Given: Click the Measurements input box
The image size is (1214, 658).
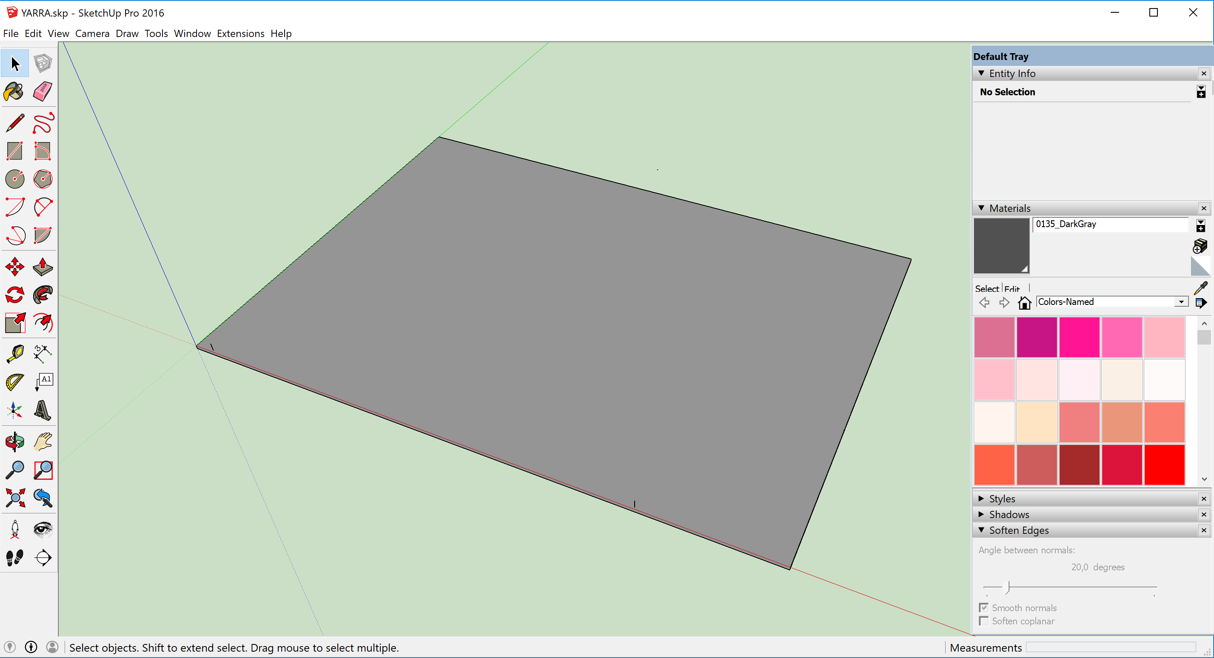Looking at the screenshot, I should click(1111, 647).
